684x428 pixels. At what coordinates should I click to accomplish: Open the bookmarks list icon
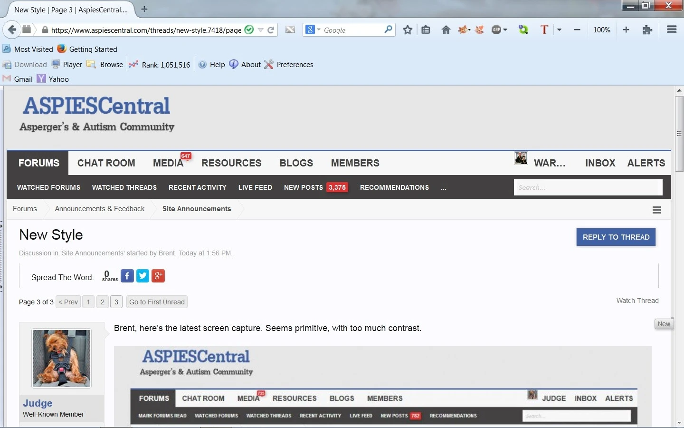point(426,30)
